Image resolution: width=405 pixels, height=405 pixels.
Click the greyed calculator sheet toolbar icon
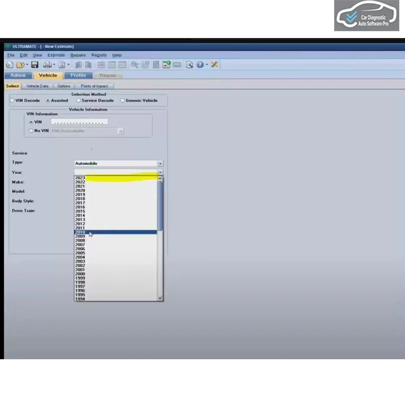pos(156,64)
